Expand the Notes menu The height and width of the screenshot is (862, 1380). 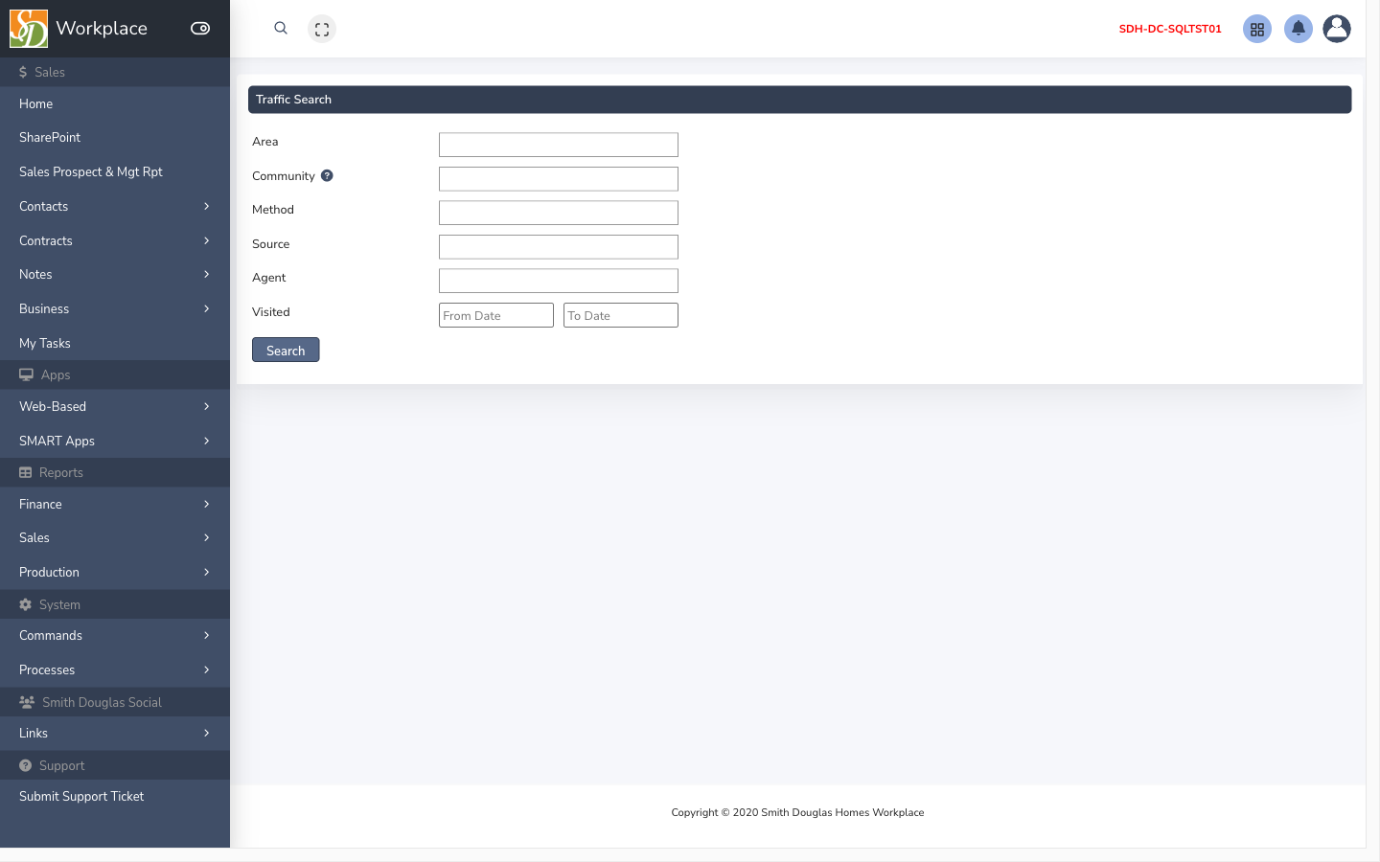(115, 275)
